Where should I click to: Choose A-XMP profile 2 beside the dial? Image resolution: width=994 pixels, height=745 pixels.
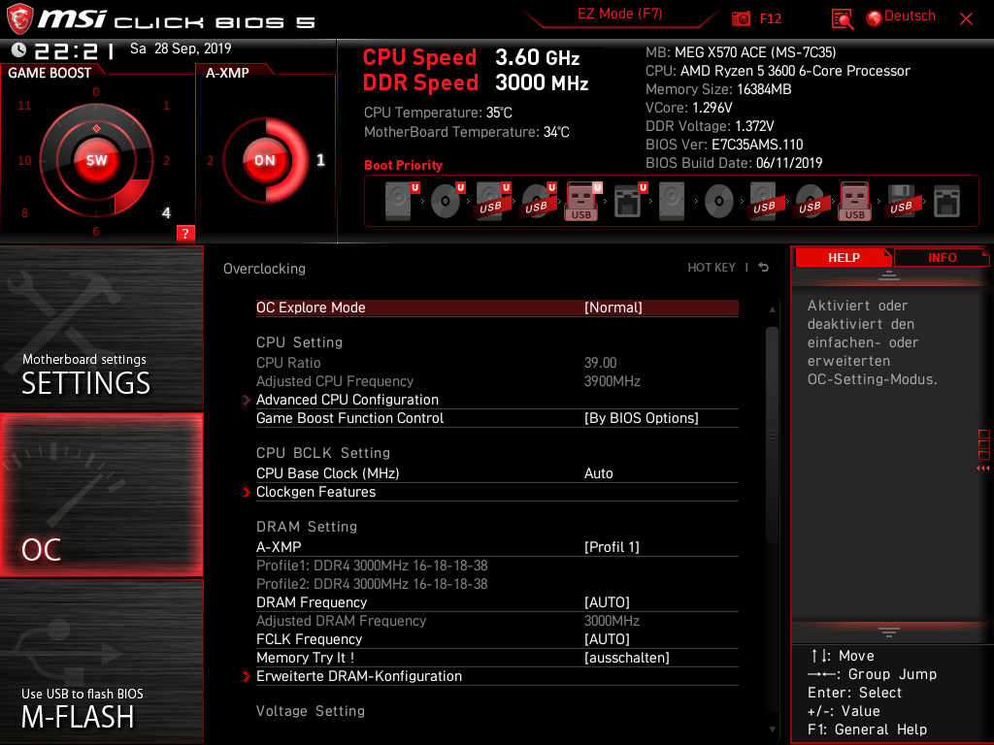pos(210,160)
